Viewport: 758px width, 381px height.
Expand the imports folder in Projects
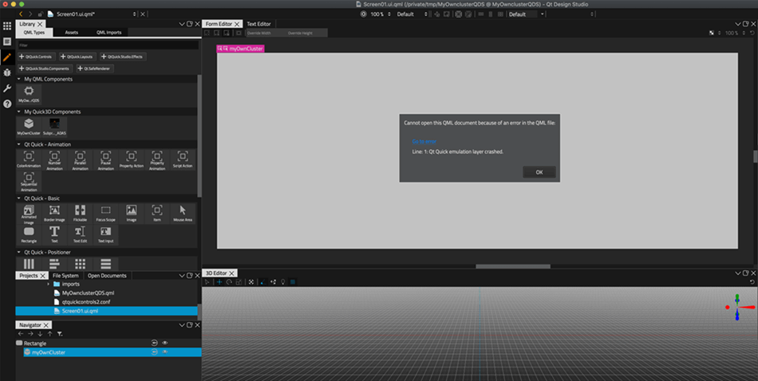point(49,284)
